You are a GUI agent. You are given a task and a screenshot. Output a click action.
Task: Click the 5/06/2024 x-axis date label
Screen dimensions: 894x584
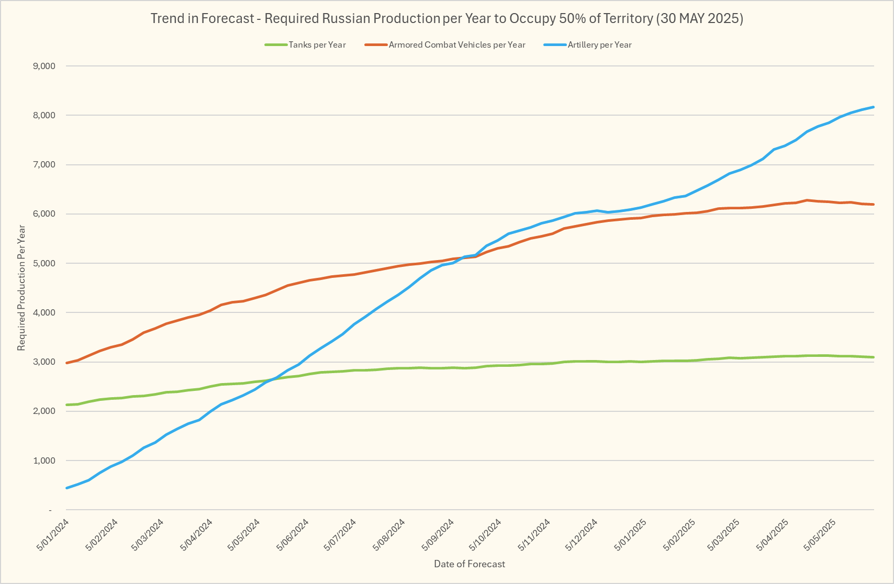tap(293, 535)
